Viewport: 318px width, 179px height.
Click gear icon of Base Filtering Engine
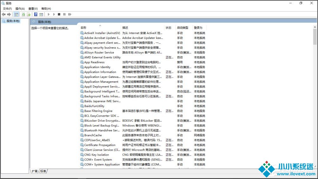pos(82,111)
